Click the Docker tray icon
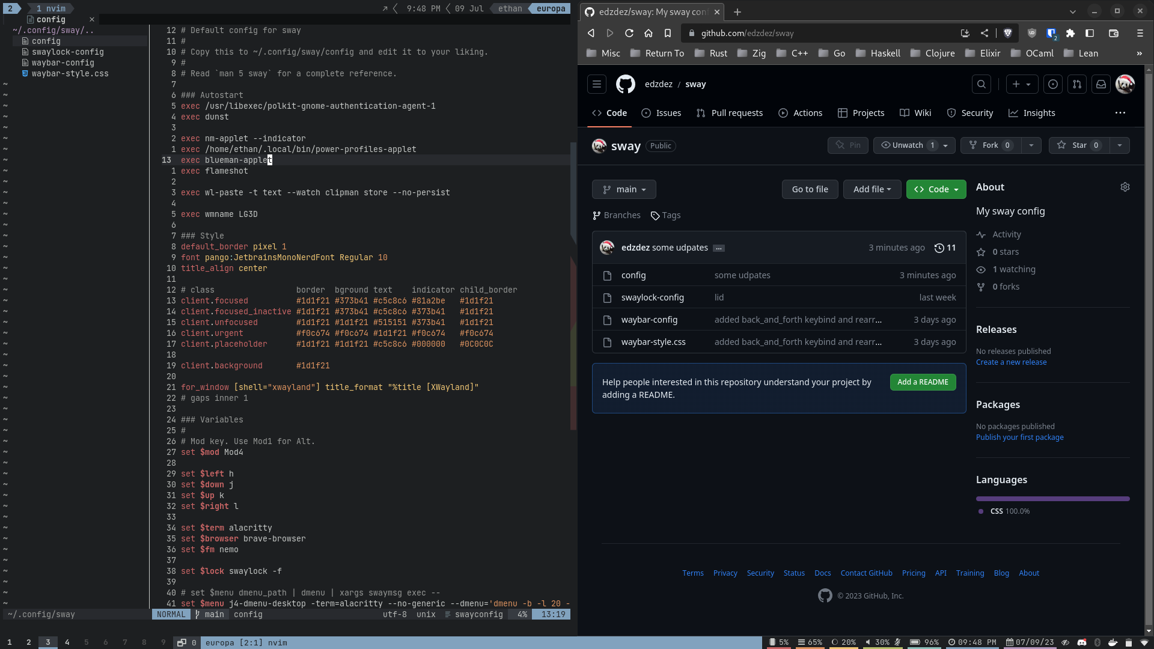Screen dimensions: 1154x649 1113,642
